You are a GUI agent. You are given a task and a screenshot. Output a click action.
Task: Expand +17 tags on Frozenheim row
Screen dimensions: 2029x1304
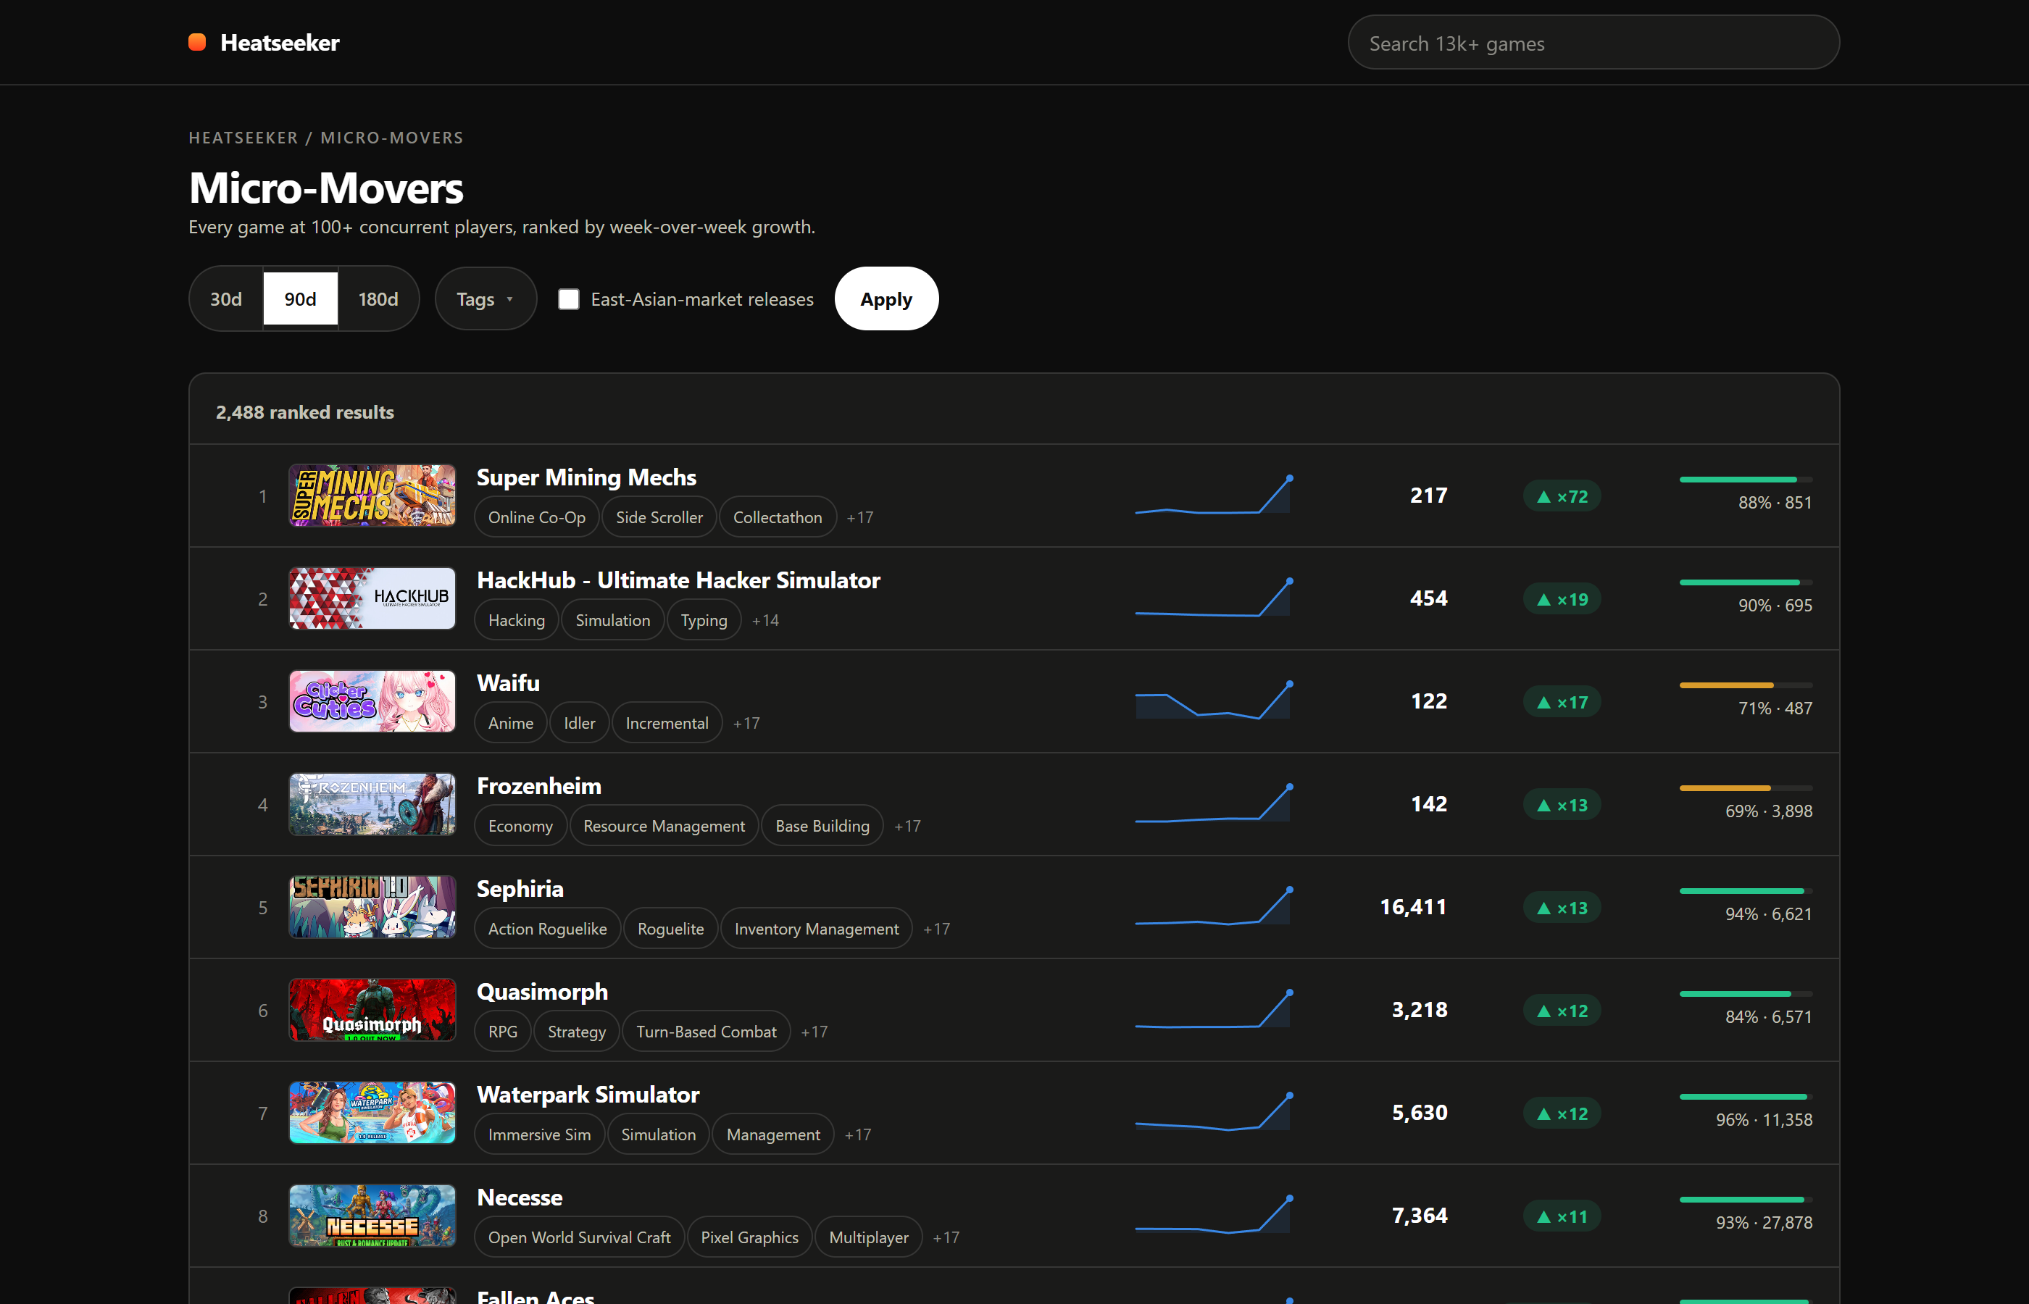click(907, 827)
